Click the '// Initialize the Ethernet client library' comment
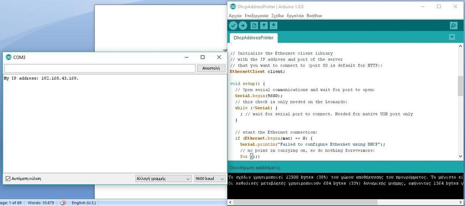Screen dimensions: 465x206 pos(282,54)
